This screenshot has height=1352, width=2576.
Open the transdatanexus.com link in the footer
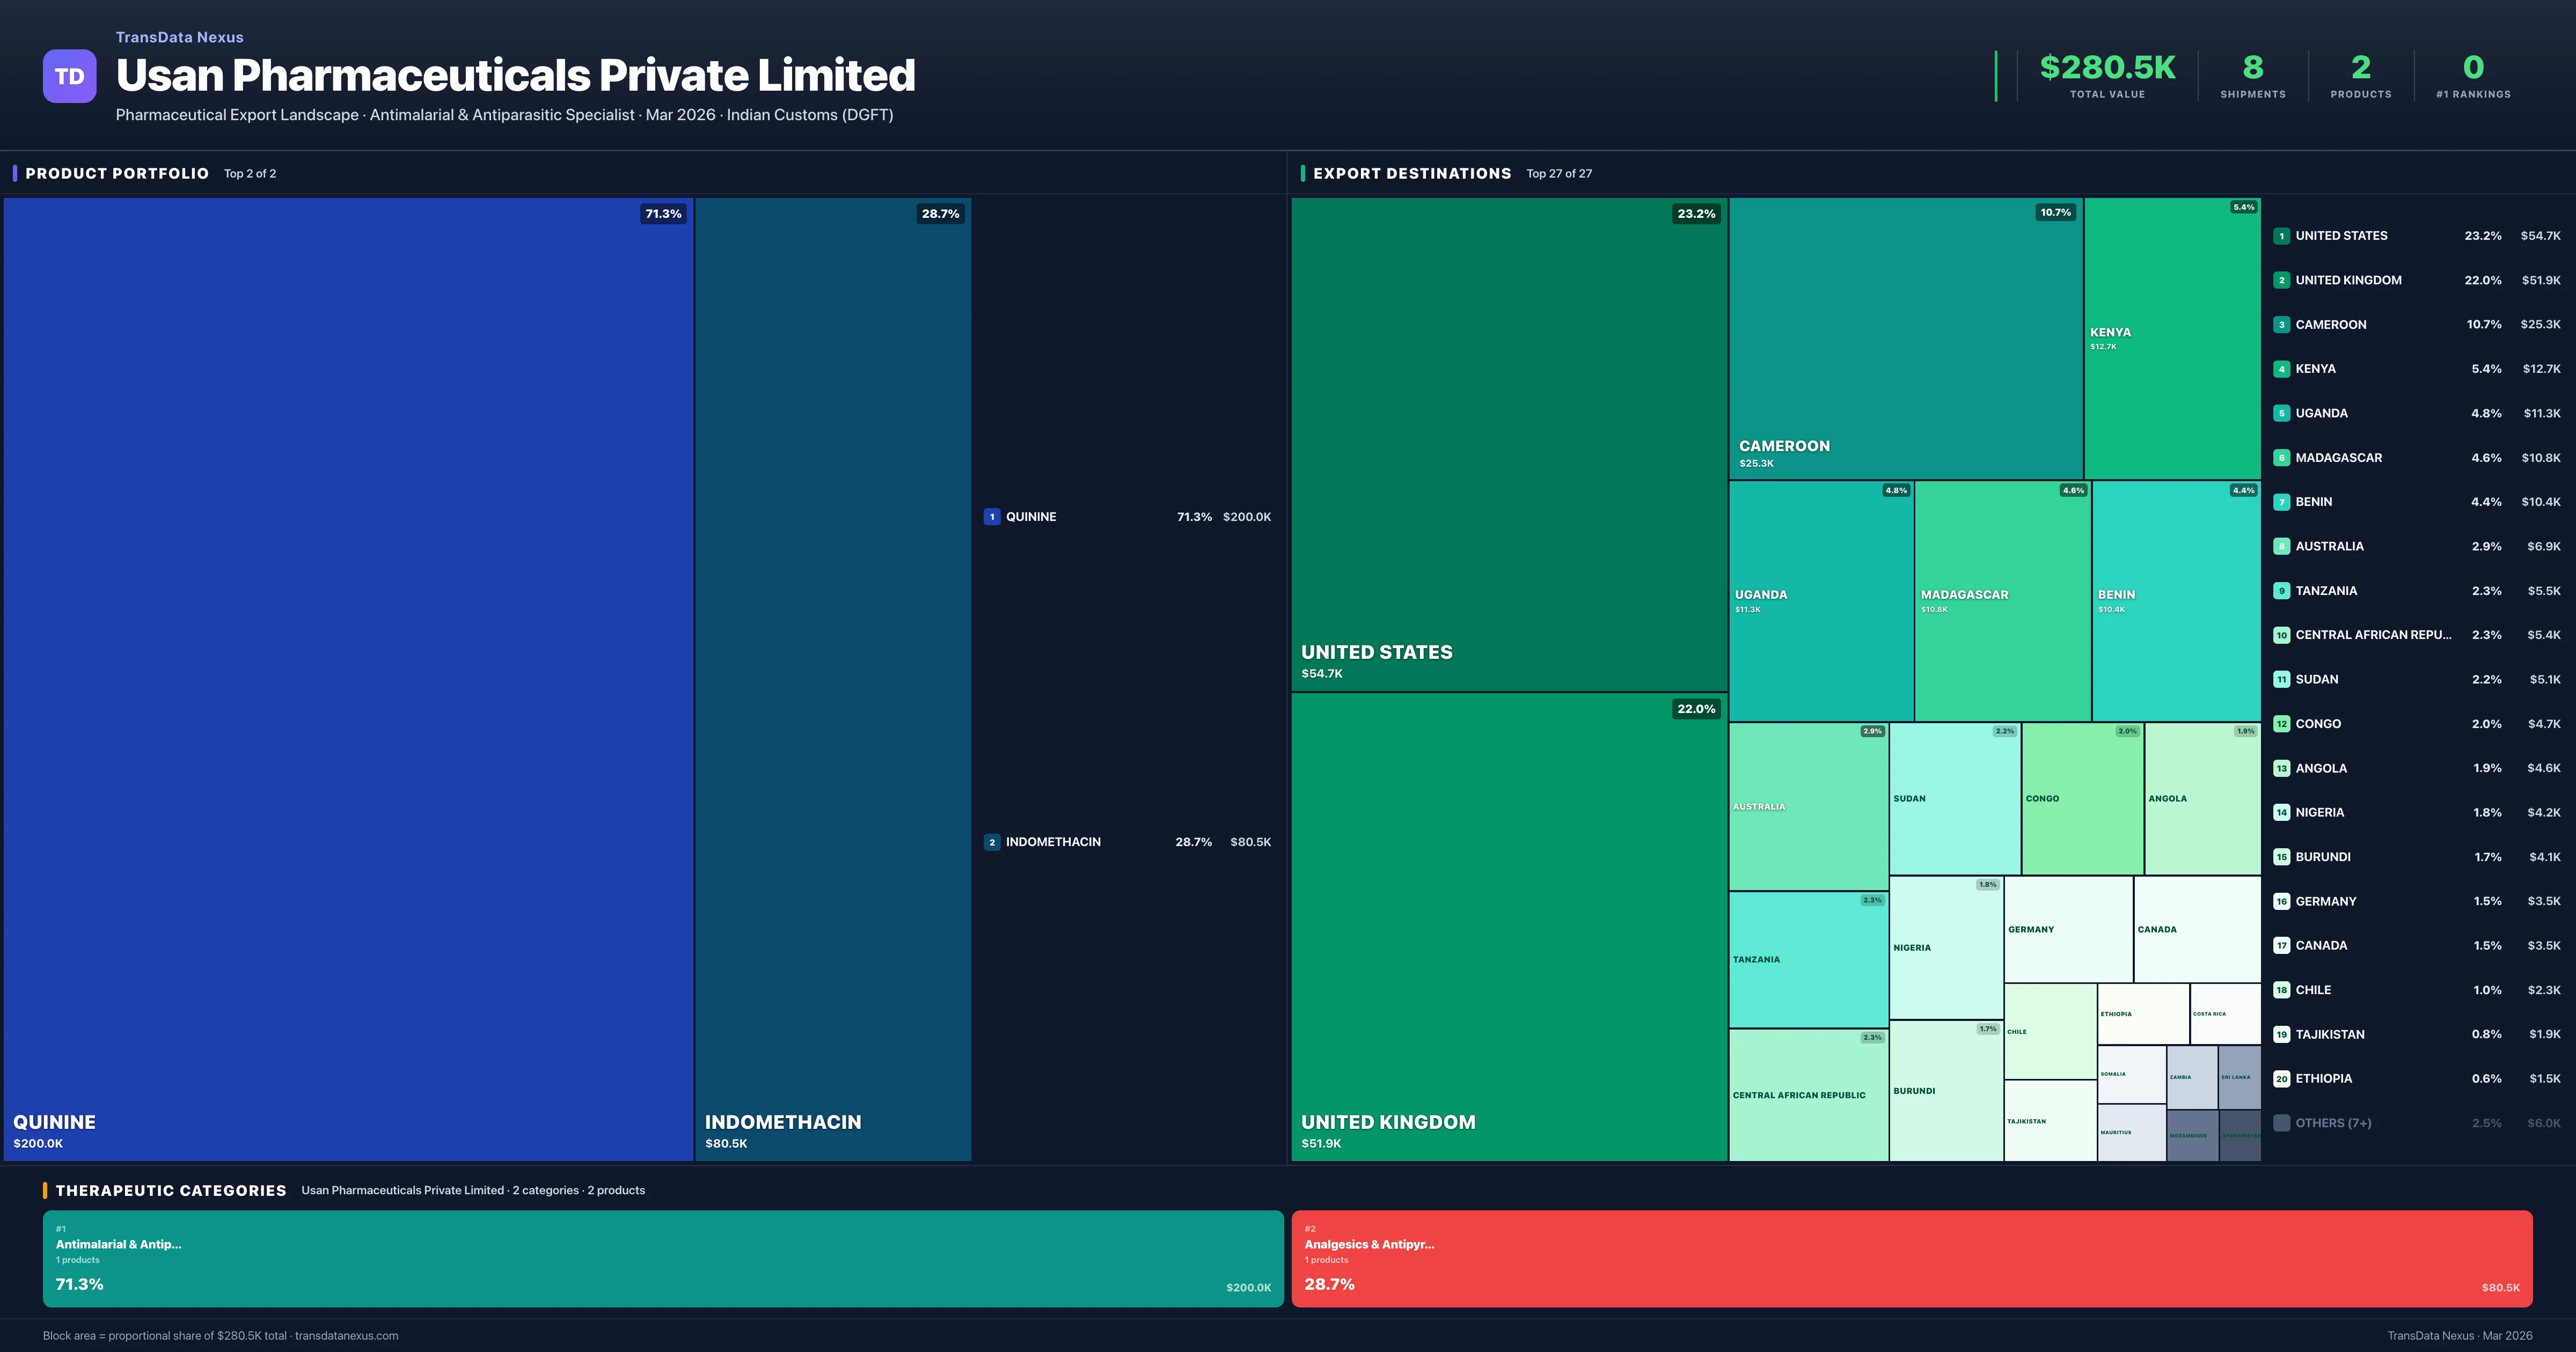(349, 1335)
